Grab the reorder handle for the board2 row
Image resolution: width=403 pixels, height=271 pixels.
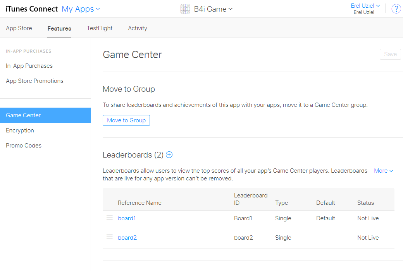(x=110, y=237)
